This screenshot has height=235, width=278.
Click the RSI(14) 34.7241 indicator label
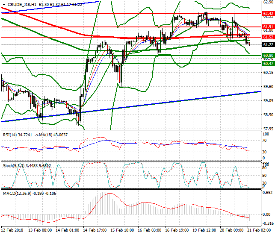(18, 135)
